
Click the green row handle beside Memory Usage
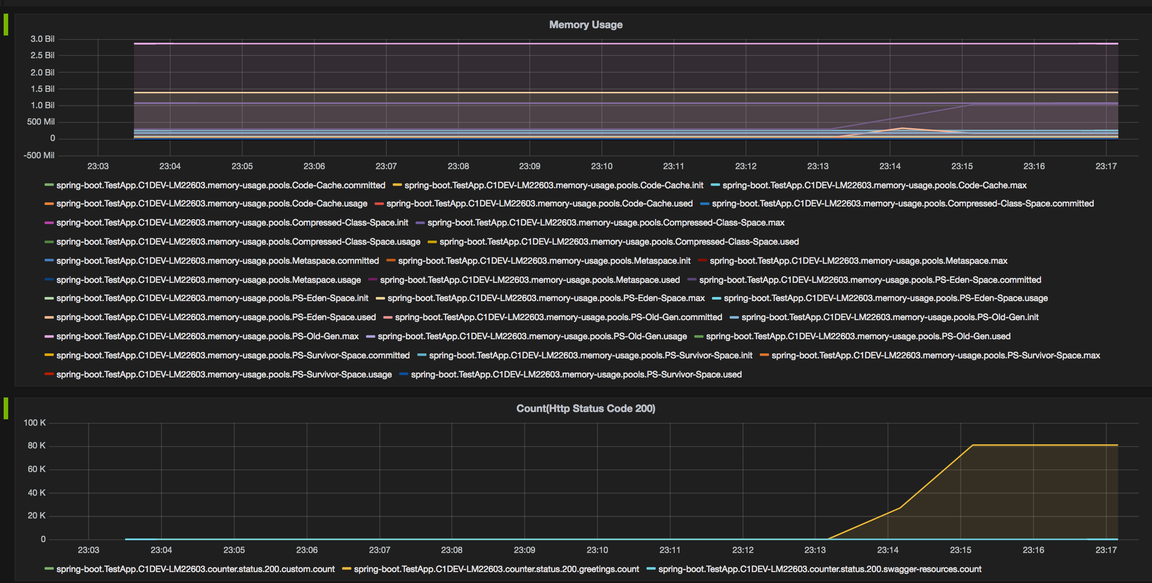(6, 25)
